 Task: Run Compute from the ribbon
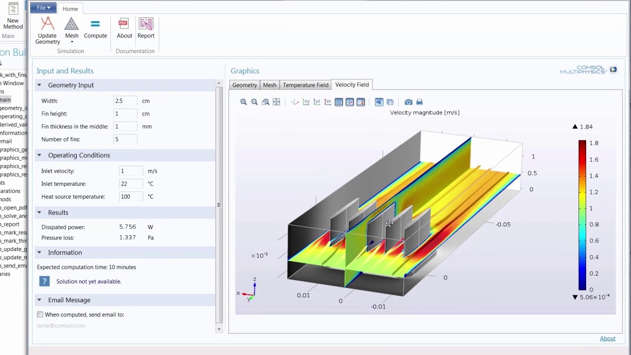pyautogui.click(x=95, y=28)
